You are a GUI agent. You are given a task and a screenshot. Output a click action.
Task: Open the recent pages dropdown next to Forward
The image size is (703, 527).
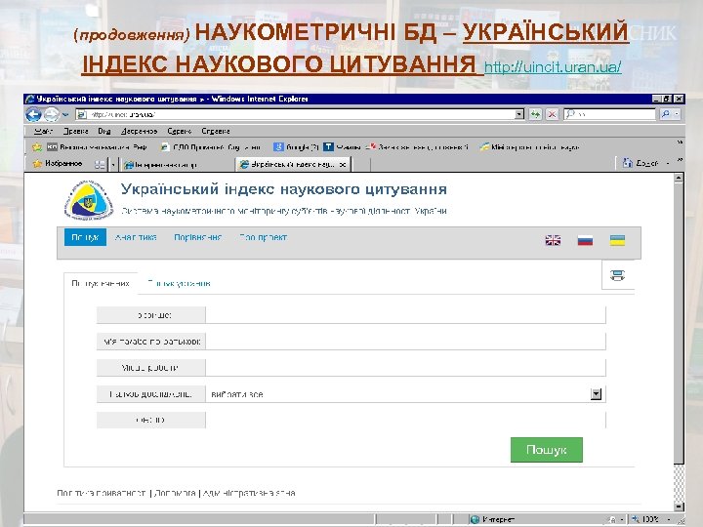coord(65,115)
